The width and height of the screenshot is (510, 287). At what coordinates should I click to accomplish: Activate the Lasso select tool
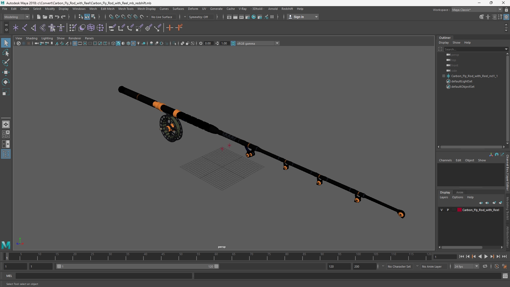click(x=6, y=53)
